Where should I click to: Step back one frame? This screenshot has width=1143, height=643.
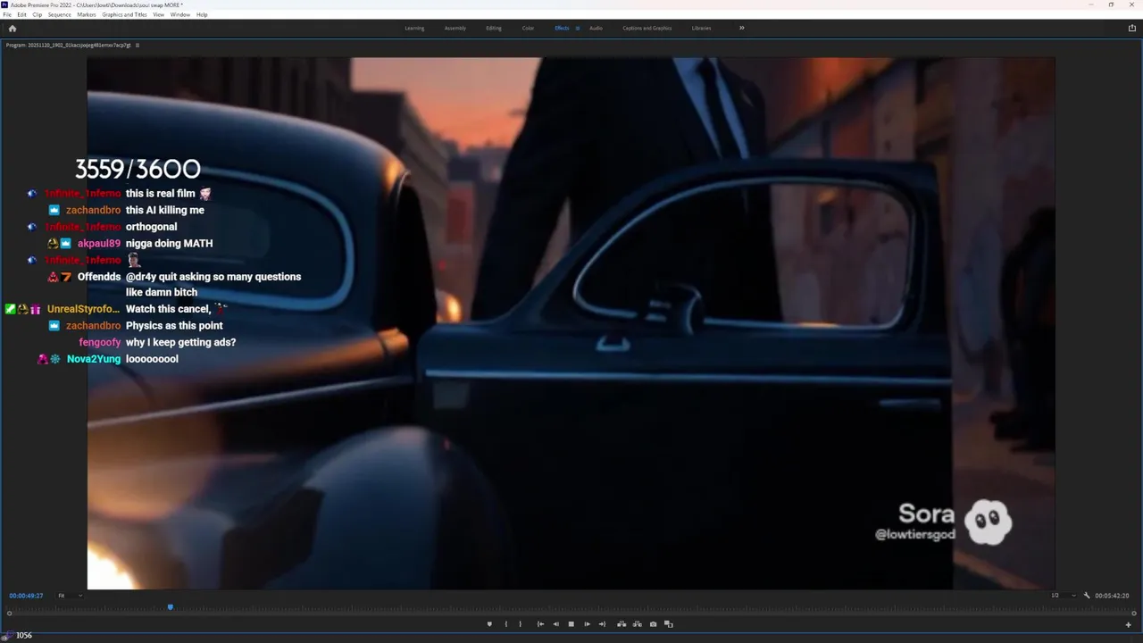pos(555,624)
